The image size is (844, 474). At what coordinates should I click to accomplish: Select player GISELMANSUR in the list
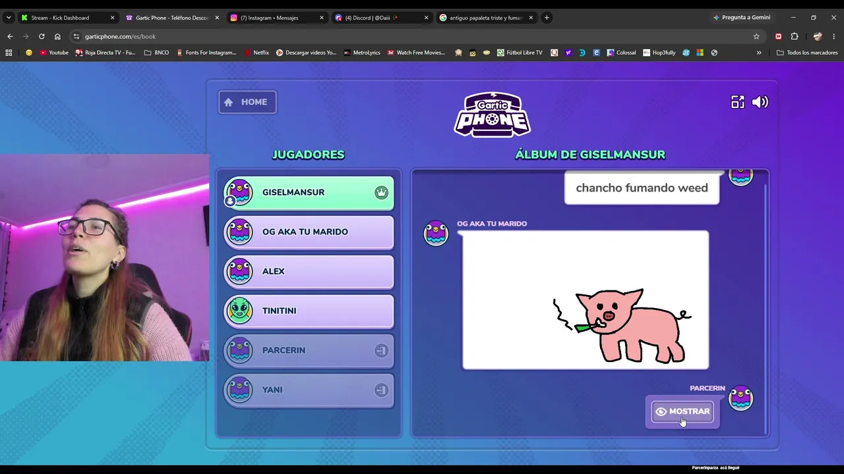tap(309, 192)
